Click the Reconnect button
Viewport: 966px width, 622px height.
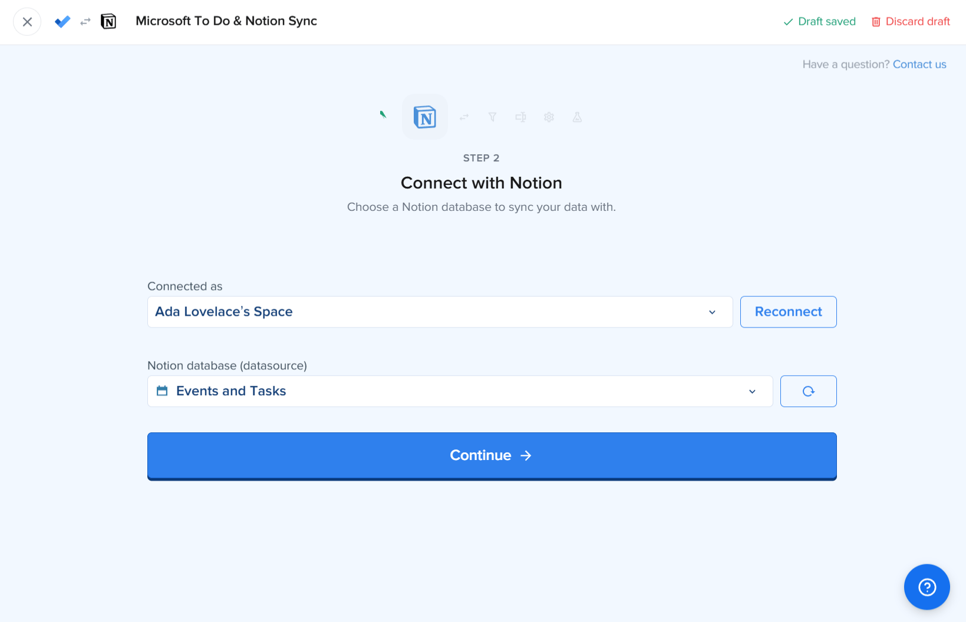click(x=789, y=312)
